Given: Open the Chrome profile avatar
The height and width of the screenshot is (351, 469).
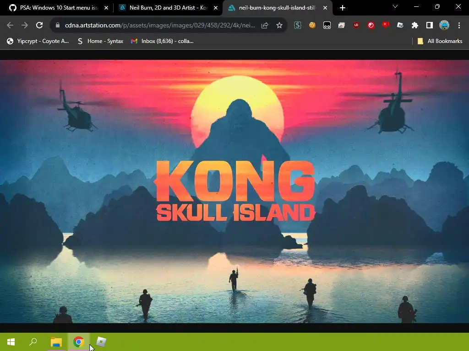Looking at the screenshot, I should click(x=444, y=26).
